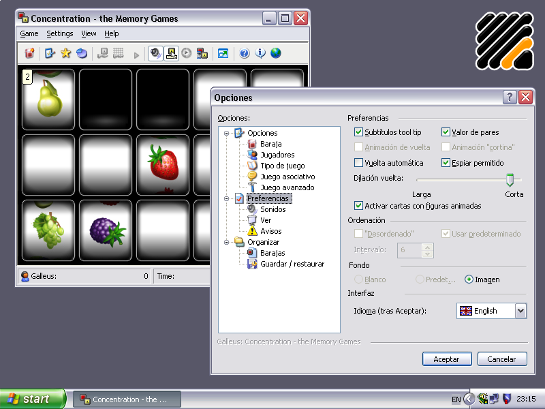Viewport: 545px width, 409px height.
Task: Select the Avisos warning tree item
Action: tap(270, 231)
